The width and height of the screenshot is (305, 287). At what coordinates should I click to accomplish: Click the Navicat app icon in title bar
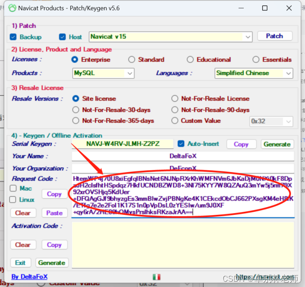pyautogui.click(x=12, y=8)
